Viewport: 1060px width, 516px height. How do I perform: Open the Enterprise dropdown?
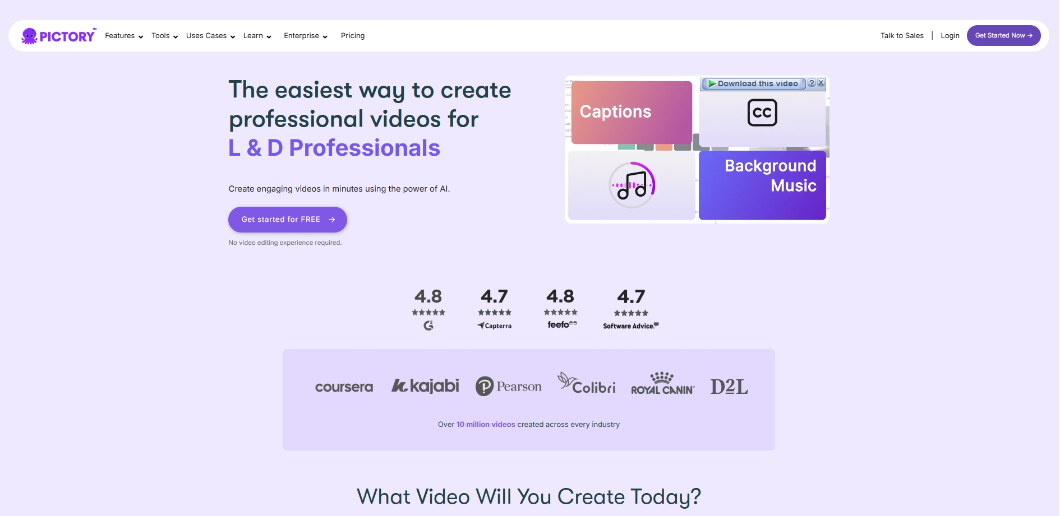click(306, 36)
